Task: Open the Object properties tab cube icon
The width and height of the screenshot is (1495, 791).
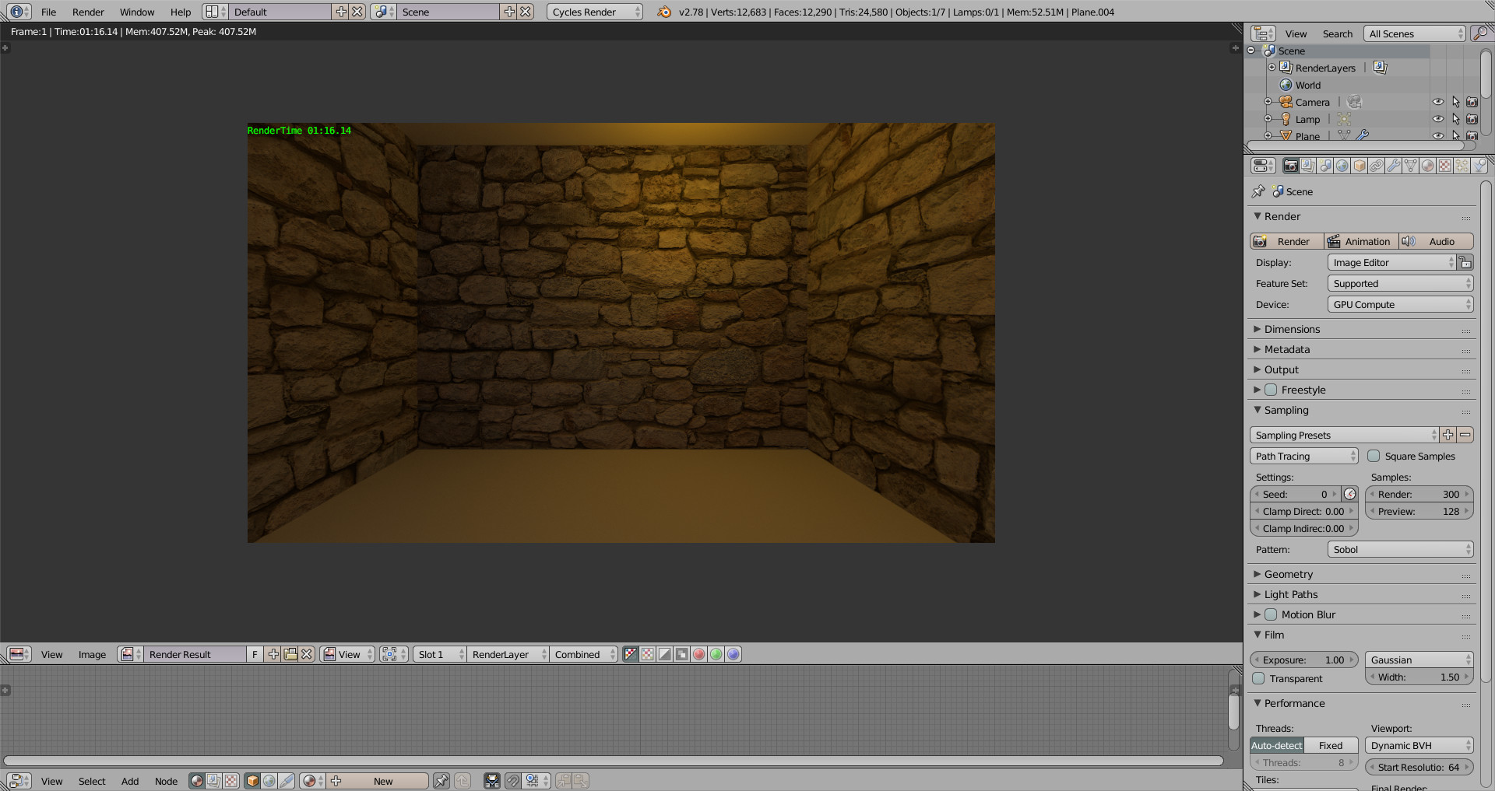Action: (x=1359, y=166)
